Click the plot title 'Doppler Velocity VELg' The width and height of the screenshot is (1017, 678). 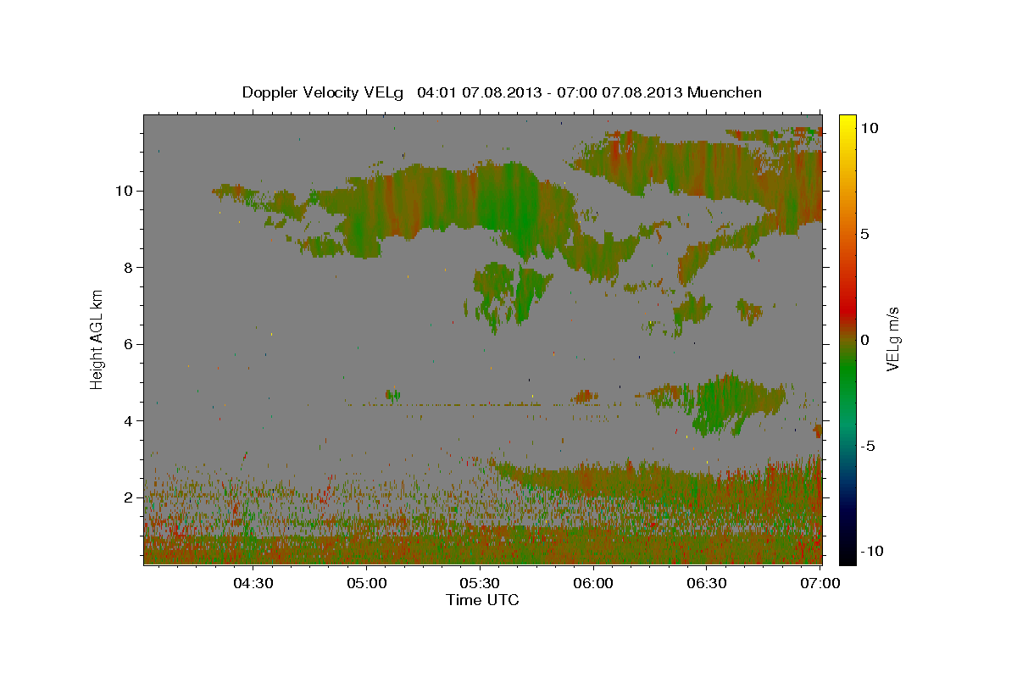click(325, 92)
